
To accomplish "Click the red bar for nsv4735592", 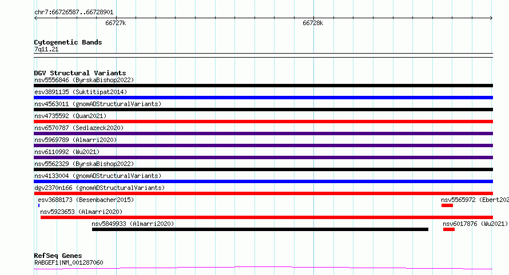I will tap(263, 122).
